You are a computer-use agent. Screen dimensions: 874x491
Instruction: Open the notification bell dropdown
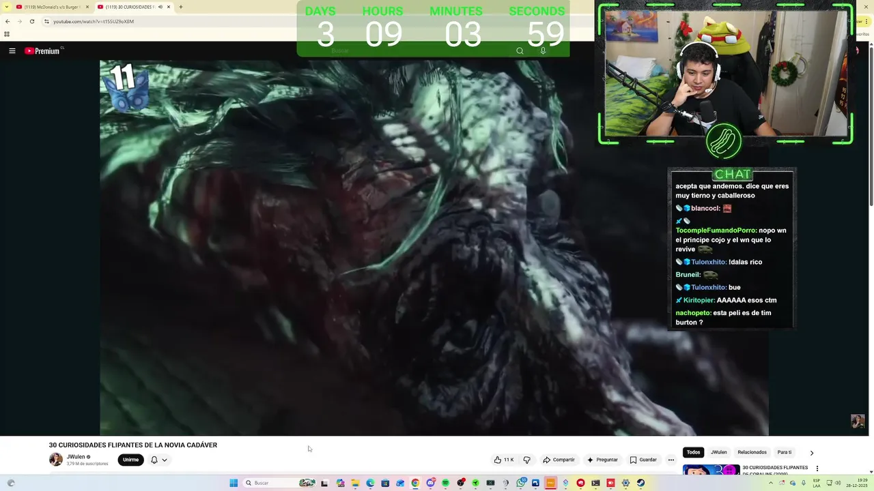158,460
